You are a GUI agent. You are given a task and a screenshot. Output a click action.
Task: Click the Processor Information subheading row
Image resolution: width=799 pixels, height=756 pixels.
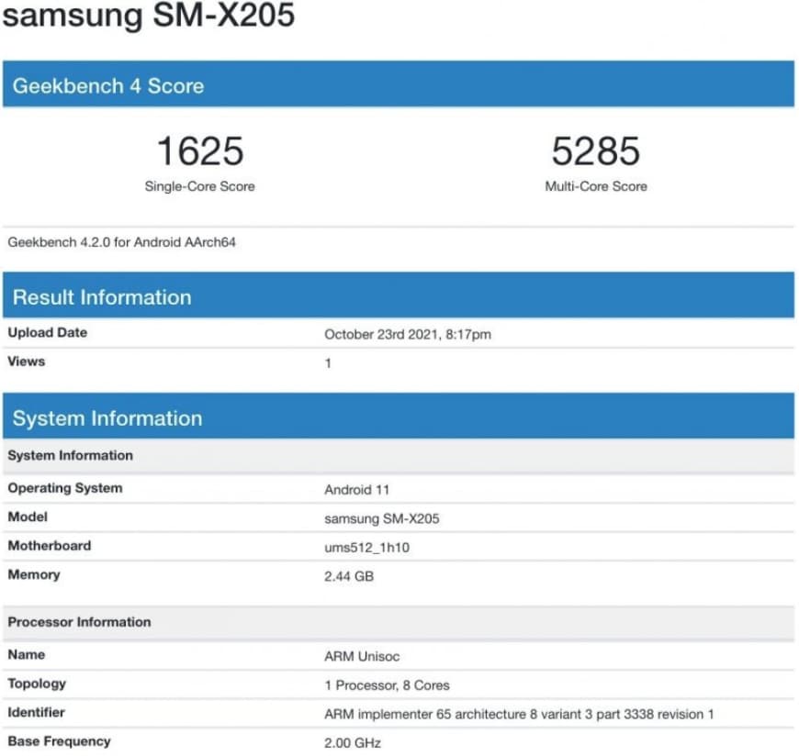[x=399, y=622]
